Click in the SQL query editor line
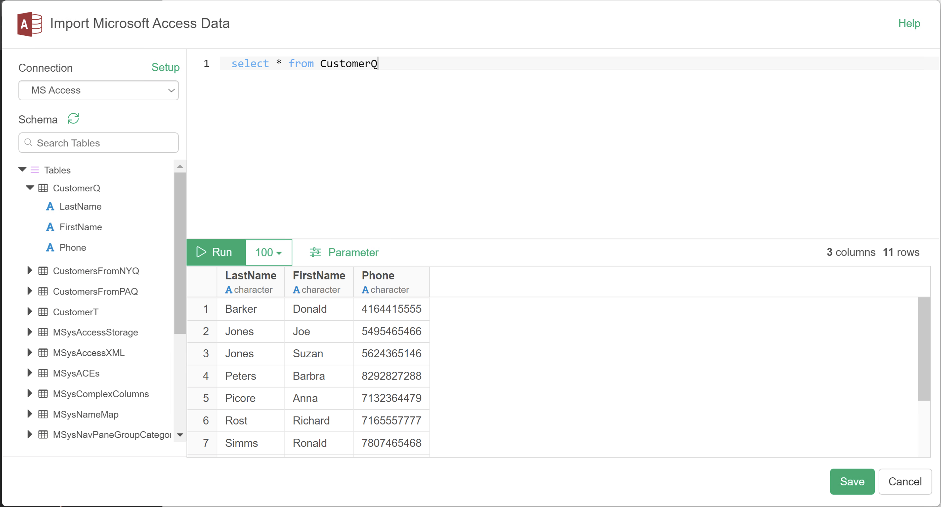Screen dimensions: 941x507 579,63
